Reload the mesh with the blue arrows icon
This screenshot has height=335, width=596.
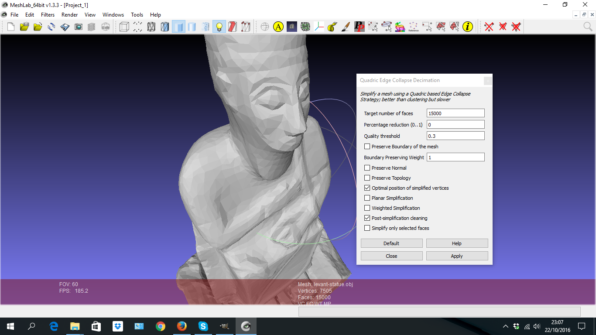(x=51, y=27)
